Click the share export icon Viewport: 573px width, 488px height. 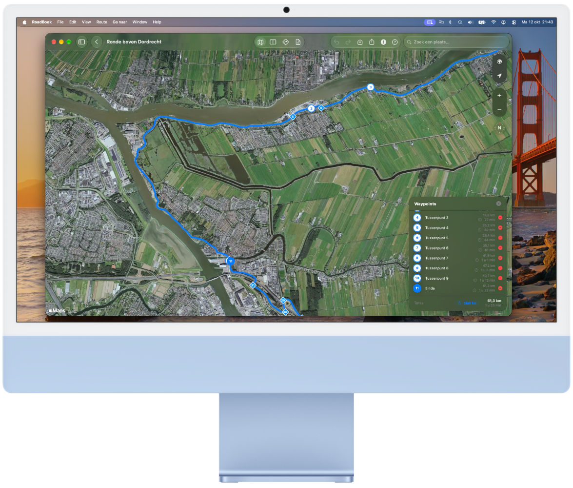pos(372,42)
